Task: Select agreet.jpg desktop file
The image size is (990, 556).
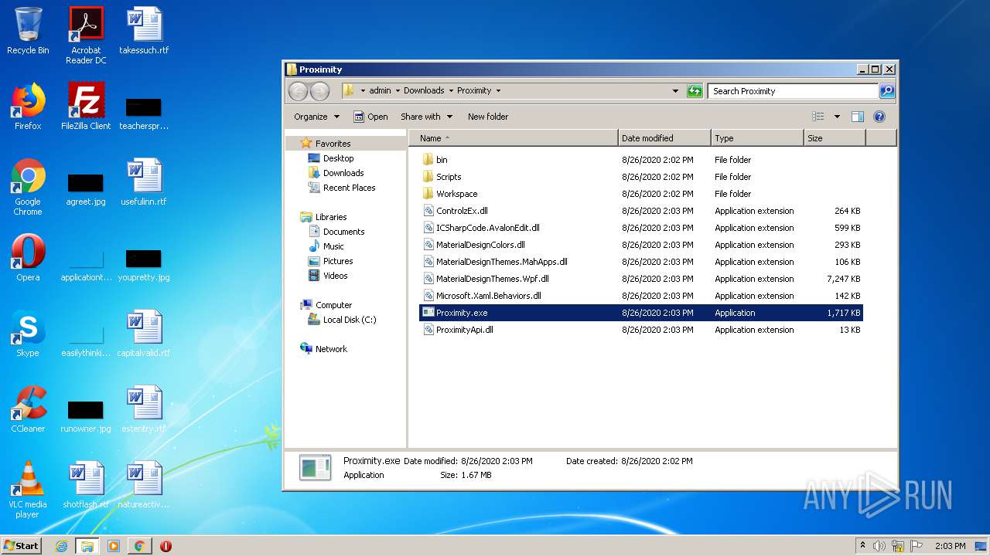Action: pyautogui.click(x=86, y=188)
